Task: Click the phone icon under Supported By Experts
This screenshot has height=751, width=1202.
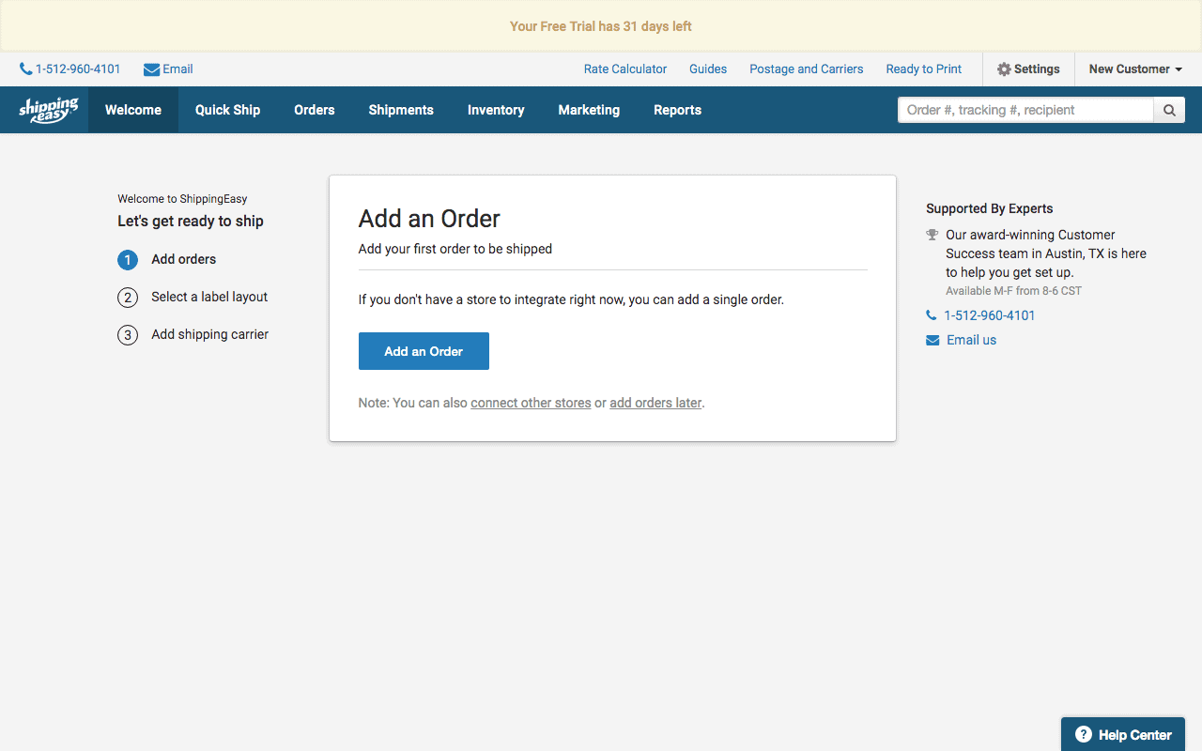Action: 932,315
